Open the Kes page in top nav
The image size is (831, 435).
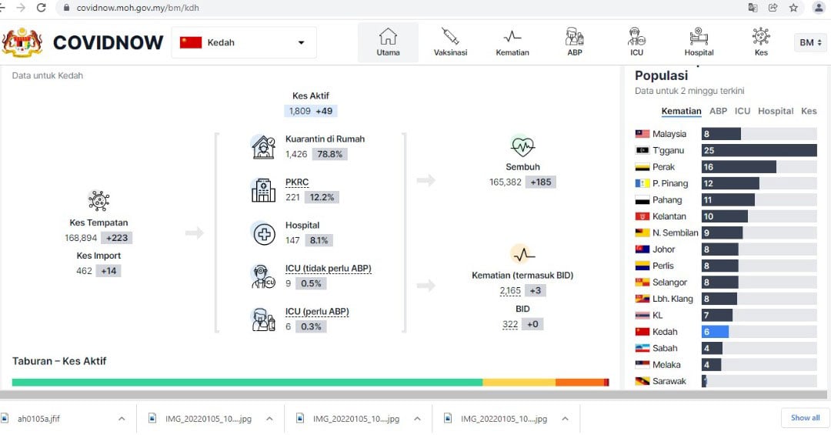pos(761,42)
